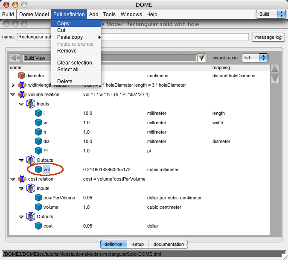288x260 pixels.
Task: Open the visualization list dropdown
Action: tap(255, 58)
